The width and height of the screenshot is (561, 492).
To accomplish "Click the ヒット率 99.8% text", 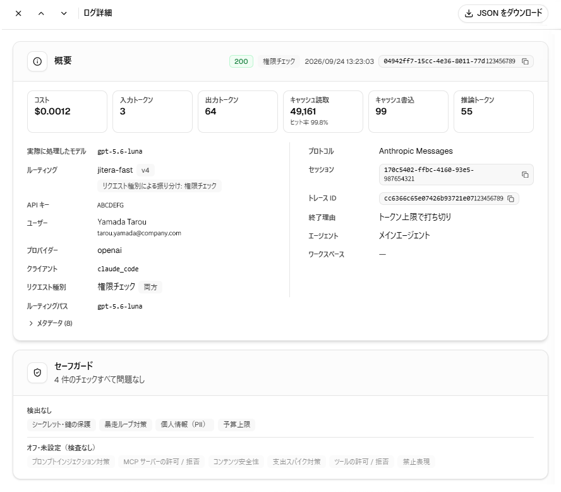I will click(x=309, y=123).
